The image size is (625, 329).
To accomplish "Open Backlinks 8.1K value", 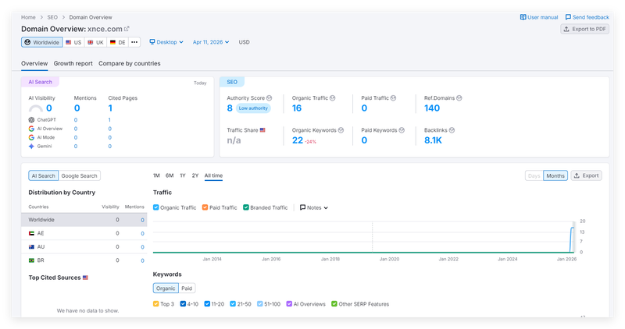I will pyautogui.click(x=433, y=140).
